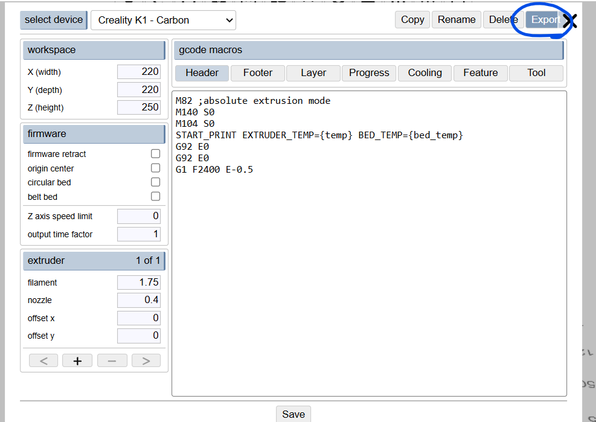Image resolution: width=596 pixels, height=422 pixels.
Task: Click the remove extruder minus button
Action: click(x=112, y=360)
